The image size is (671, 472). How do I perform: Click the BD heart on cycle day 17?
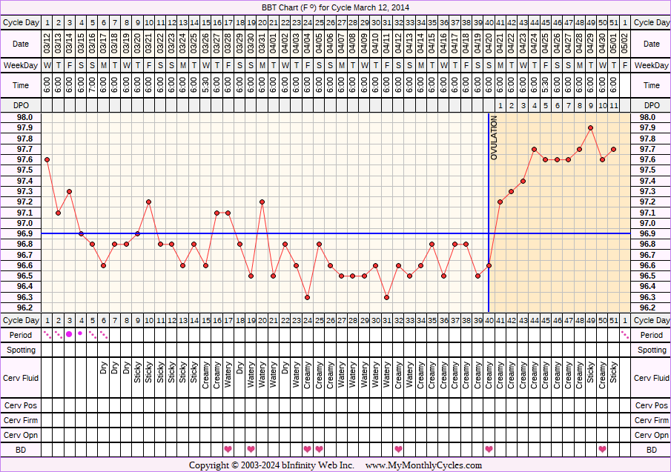[x=228, y=449]
